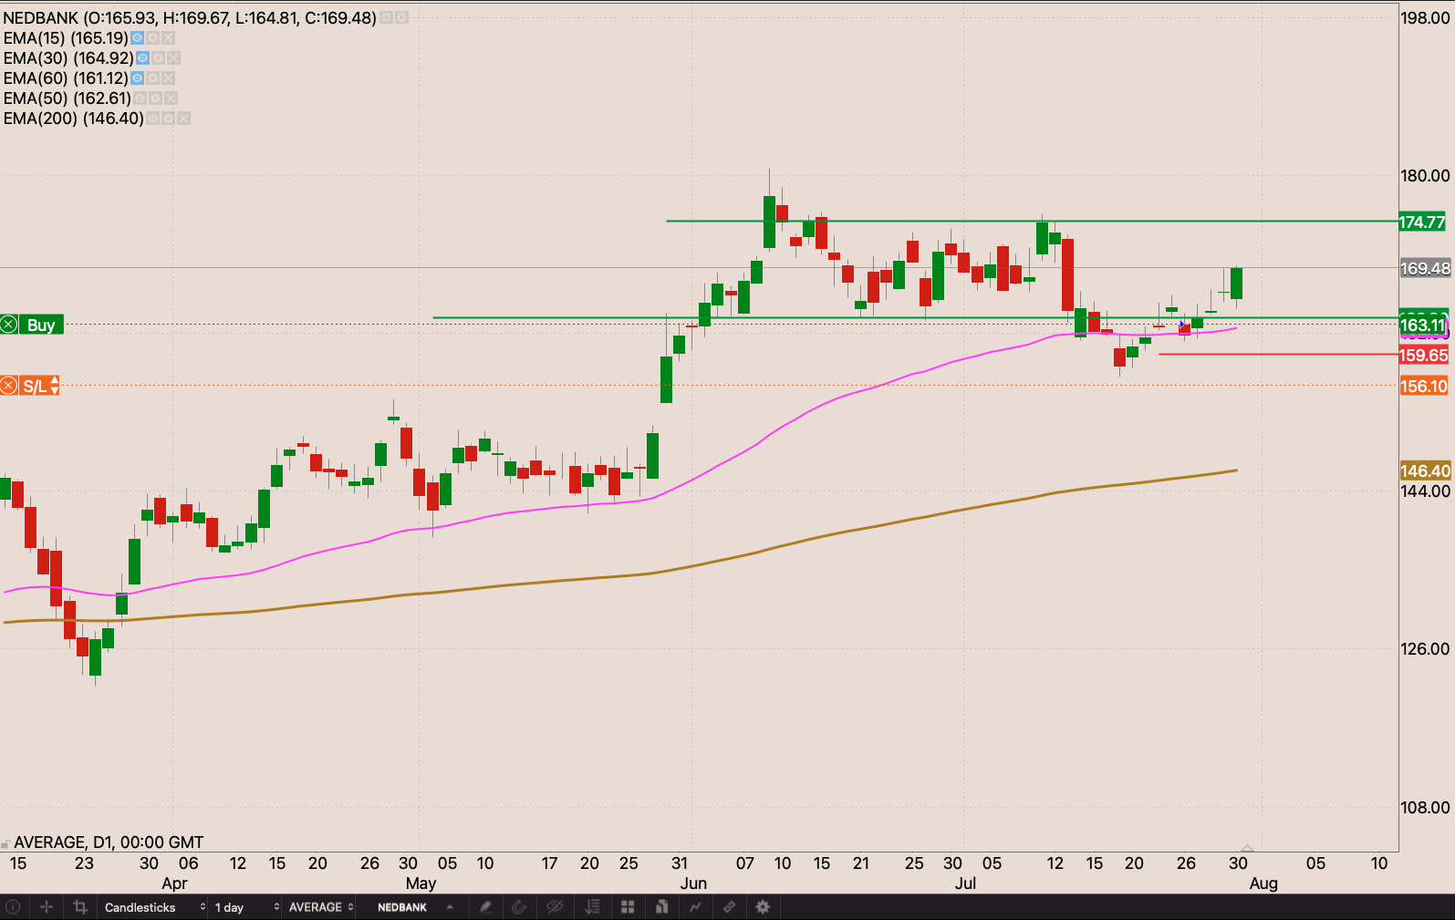
Task: Select the crosshair cursor tool
Action: [47, 907]
